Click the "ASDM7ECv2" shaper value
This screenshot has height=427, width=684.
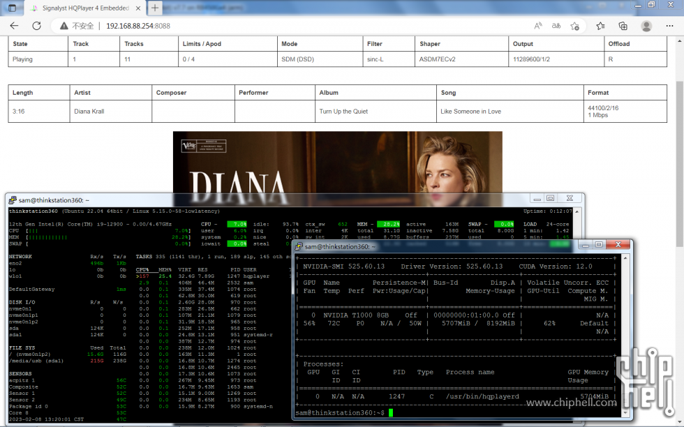[438, 59]
